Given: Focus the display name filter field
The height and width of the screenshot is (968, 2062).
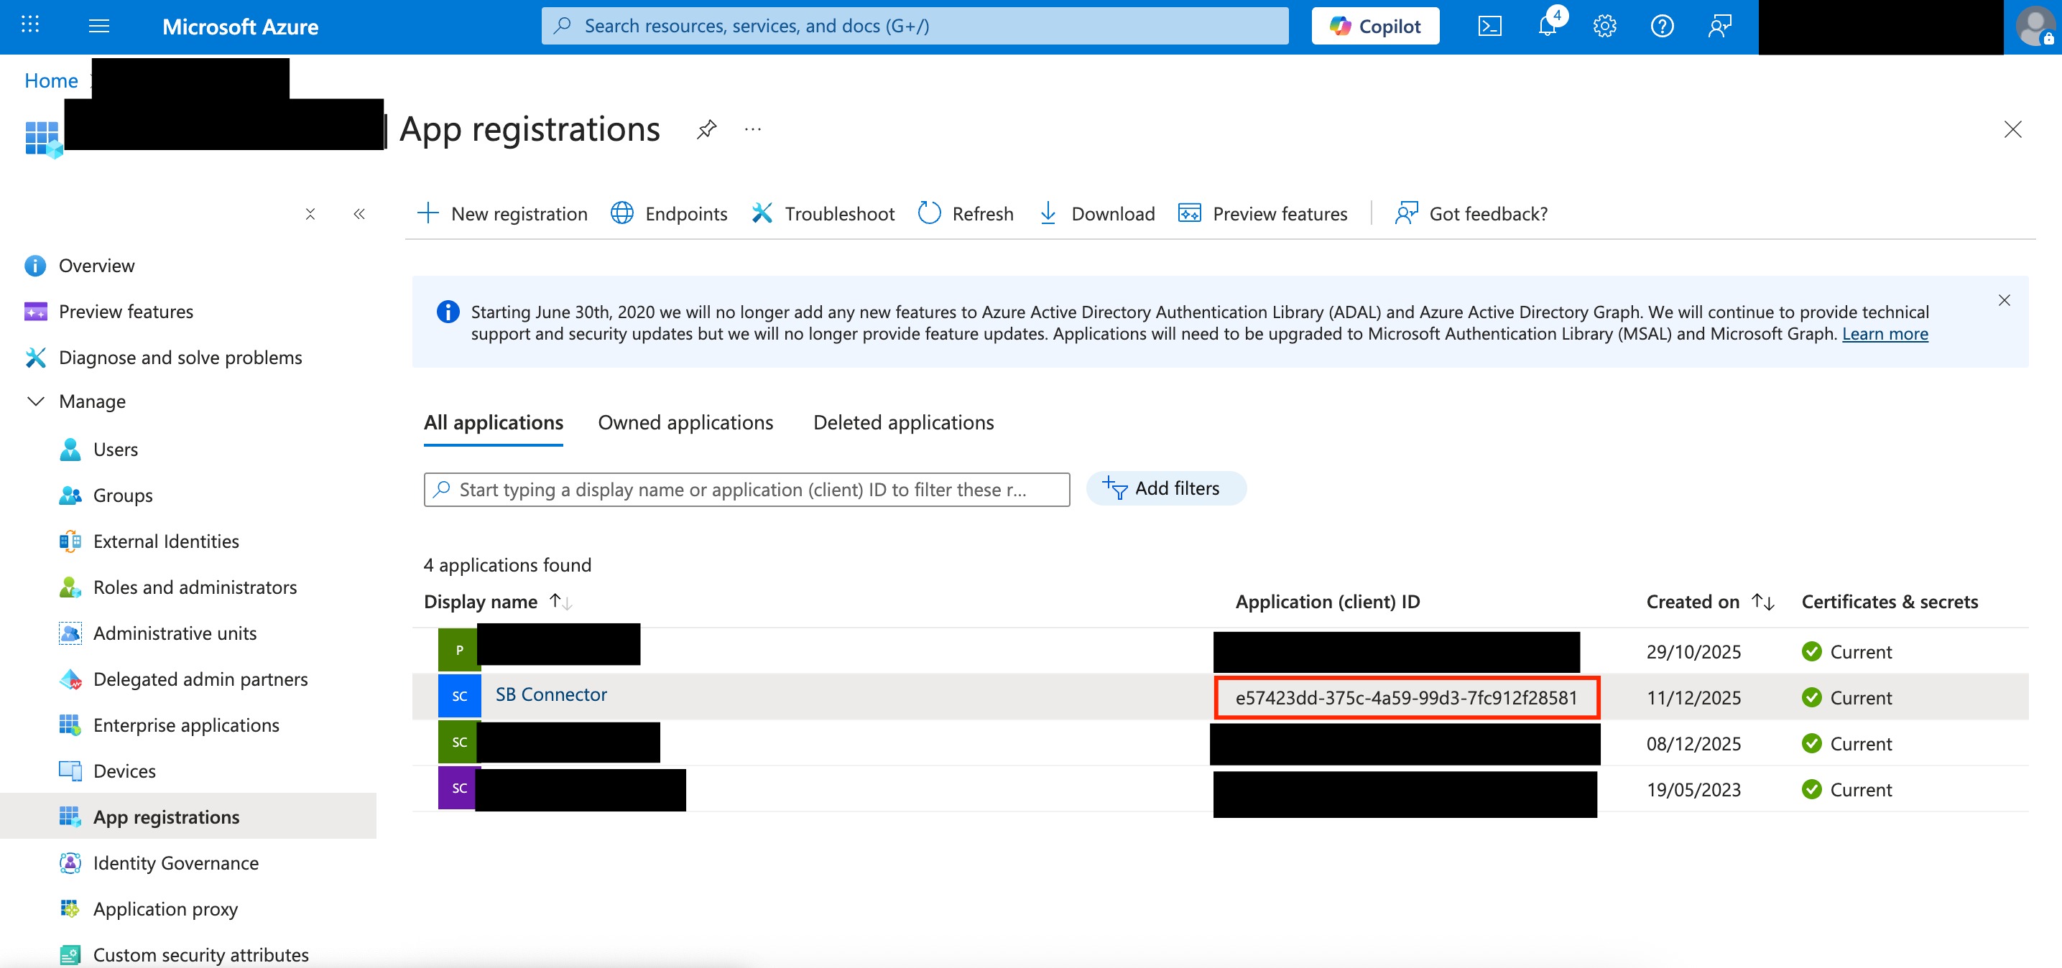Looking at the screenshot, I should tap(746, 490).
